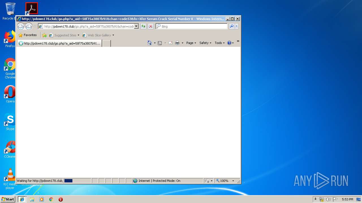The image size is (362, 203).
Task: Click the Help question mark icon
Action: tap(229, 43)
